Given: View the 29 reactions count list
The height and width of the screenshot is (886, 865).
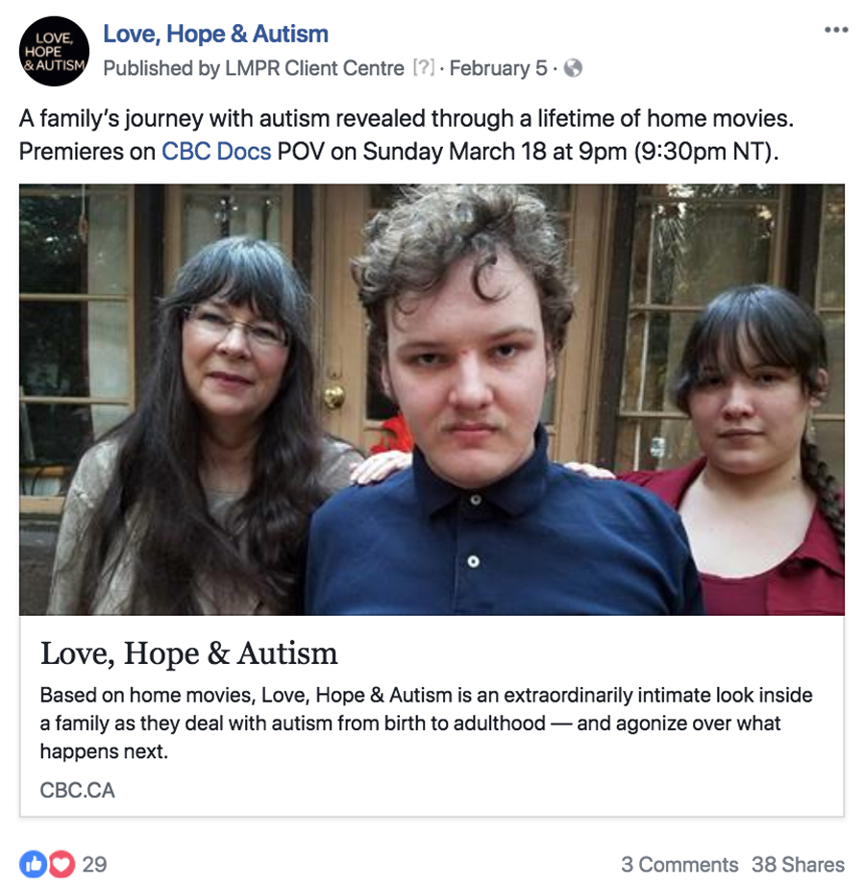Looking at the screenshot, I should pyautogui.click(x=94, y=865).
